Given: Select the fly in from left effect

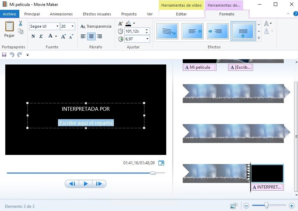Looking at the screenshot, I should pyautogui.click(x=218, y=31).
